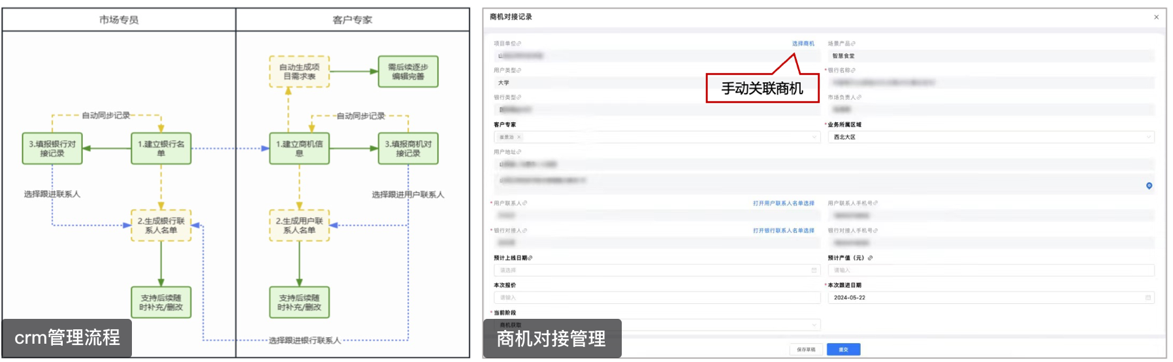The width and height of the screenshot is (1173, 362).
Task: Click the 用户类型 field showing 大学
Action: (657, 83)
